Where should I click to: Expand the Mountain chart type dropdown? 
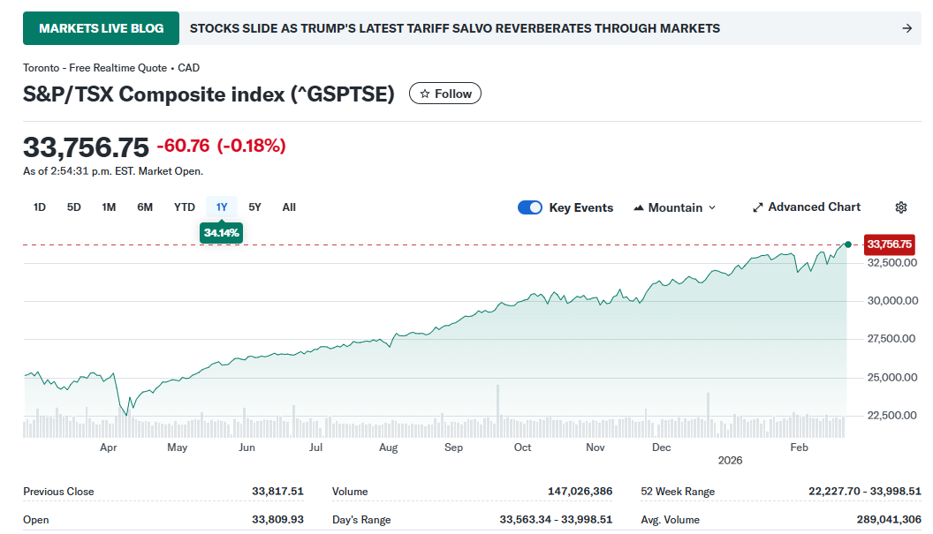712,208
